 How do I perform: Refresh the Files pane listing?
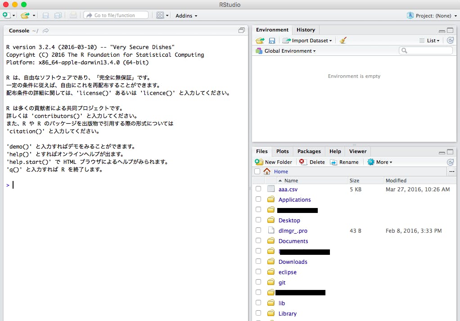click(451, 162)
